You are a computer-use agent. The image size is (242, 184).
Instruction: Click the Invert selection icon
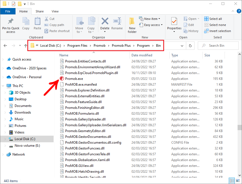[x=206, y=31]
